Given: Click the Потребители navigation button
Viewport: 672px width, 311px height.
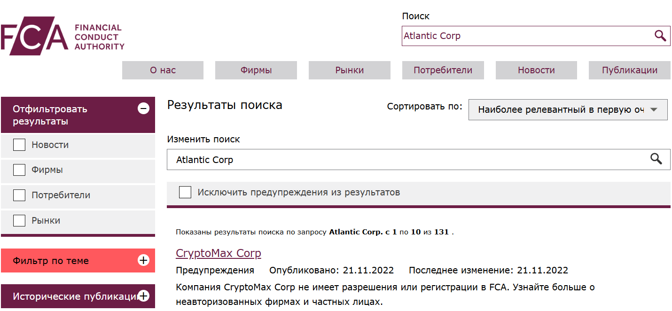Looking at the screenshot, I should (x=442, y=70).
